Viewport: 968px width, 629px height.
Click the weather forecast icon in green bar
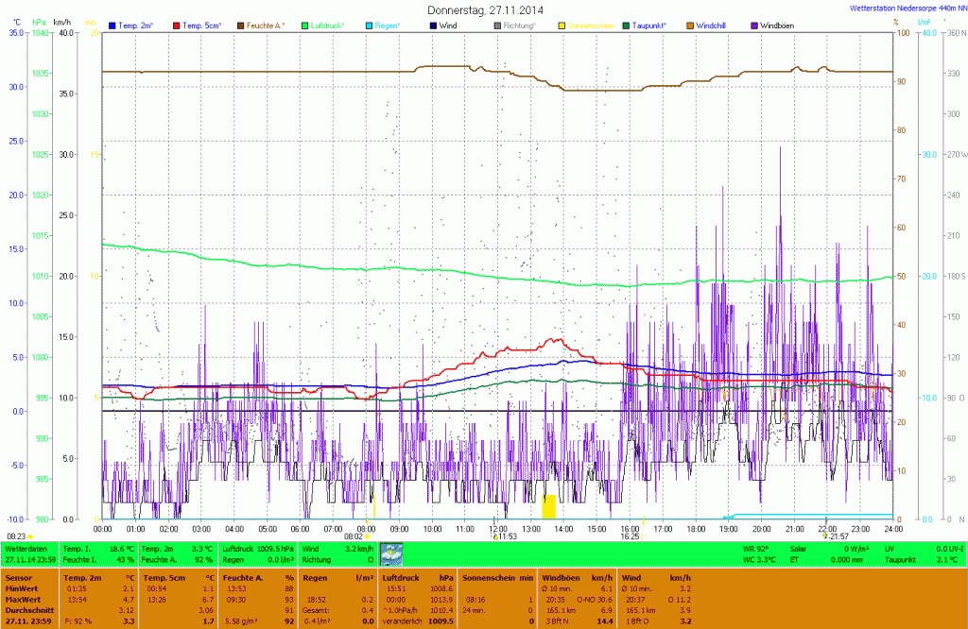[x=390, y=553]
